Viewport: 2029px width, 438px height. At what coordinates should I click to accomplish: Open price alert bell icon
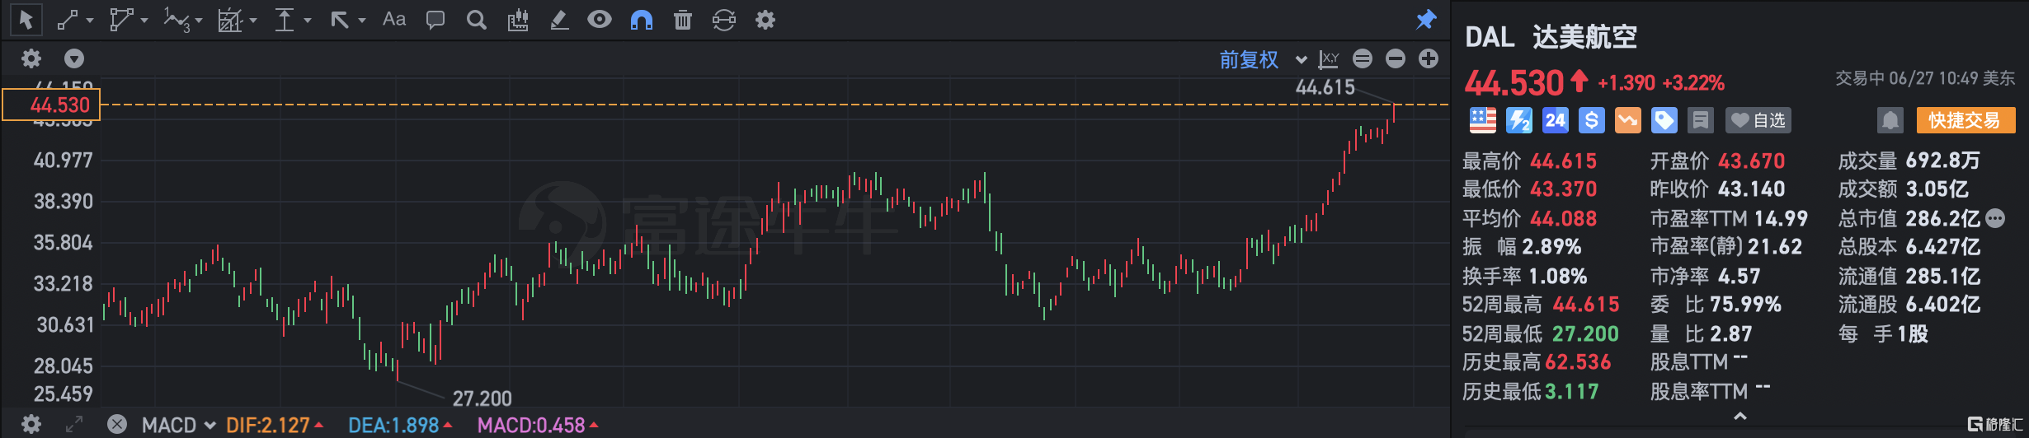pos(1890,120)
